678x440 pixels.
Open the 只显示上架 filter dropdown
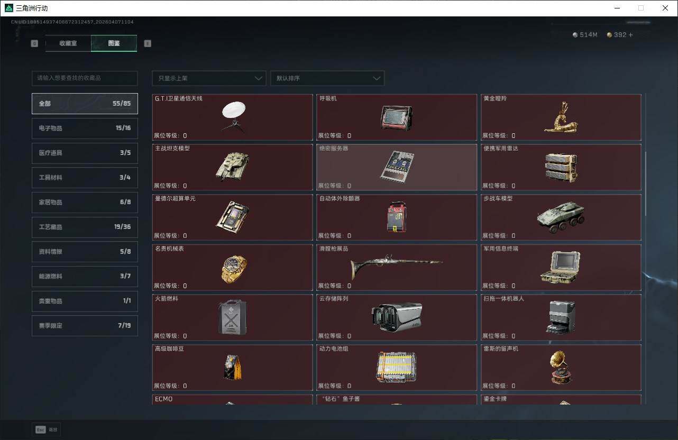point(209,78)
